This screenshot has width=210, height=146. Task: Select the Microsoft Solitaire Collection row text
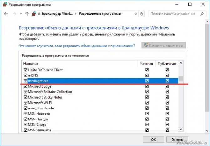50,92
